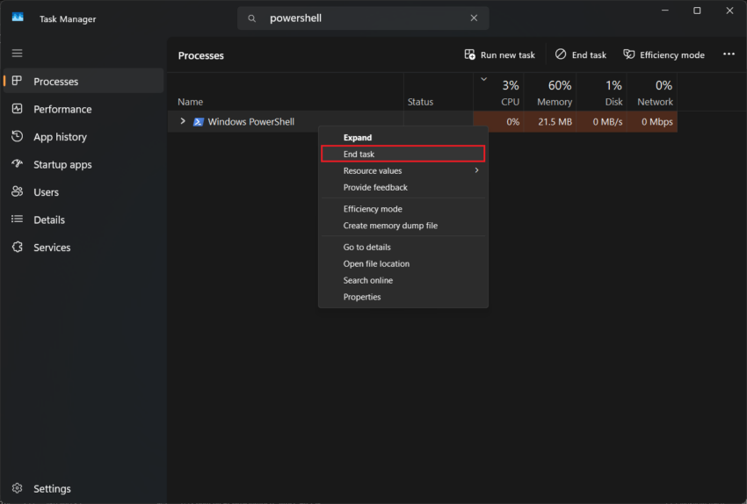Viewport: 747px width, 504px height.
Task: Click the Efficiency mode toolbar button
Action: [x=664, y=54]
